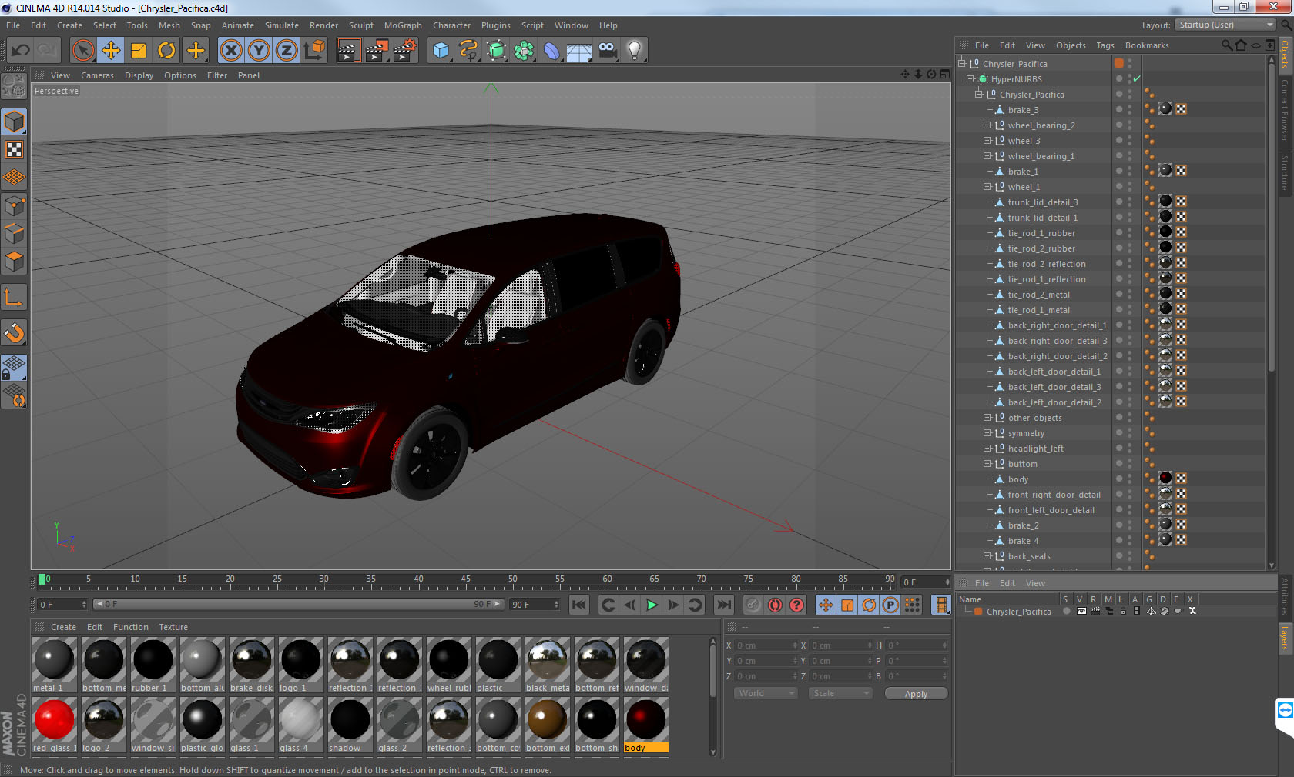The width and height of the screenshot is (1294, 777).
Task: Add a HyperNURBS generator icon
Action: pyautogui.click(x=497, y=51)
